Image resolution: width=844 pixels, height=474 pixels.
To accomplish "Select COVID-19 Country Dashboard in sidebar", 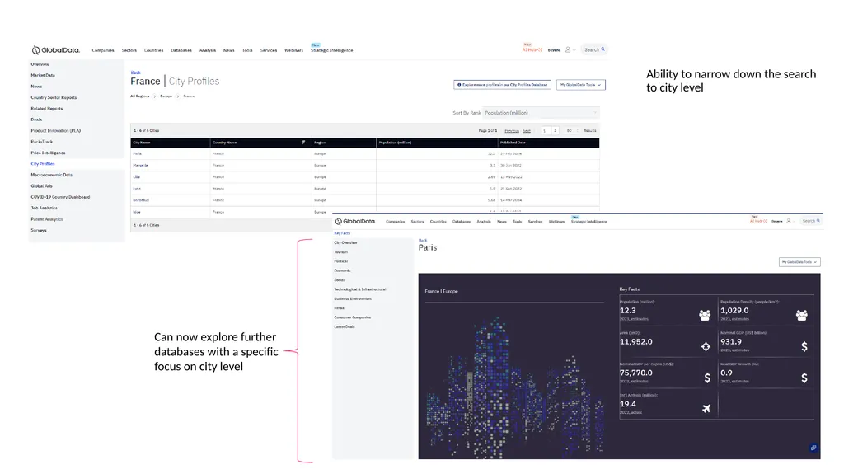I will click(x=60, y=197).
